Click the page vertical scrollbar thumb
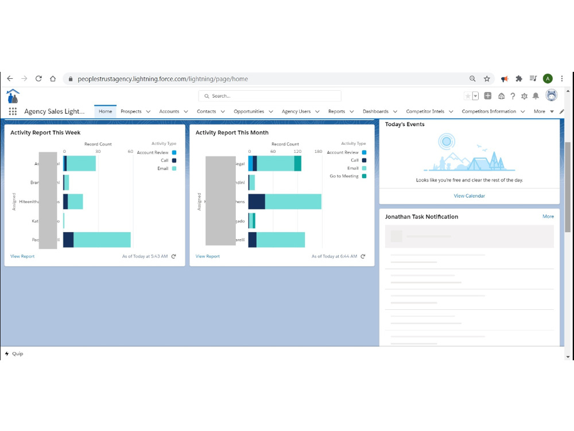Image resolution: width=574 pixels, height=431 pixels. click(x=568, y=187)
